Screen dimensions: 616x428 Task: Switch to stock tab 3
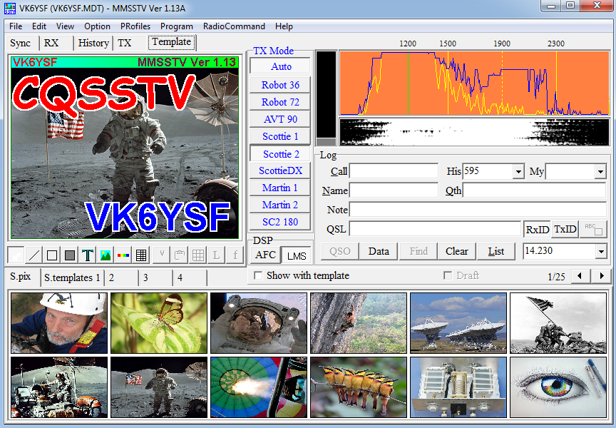pos(155,278)
